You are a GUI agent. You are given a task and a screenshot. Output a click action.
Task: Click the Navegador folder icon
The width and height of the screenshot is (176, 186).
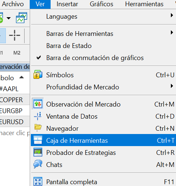(38, 128)
